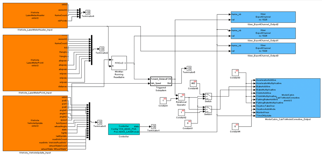Select the Constant2 block with value 1

tap(181, 113)
